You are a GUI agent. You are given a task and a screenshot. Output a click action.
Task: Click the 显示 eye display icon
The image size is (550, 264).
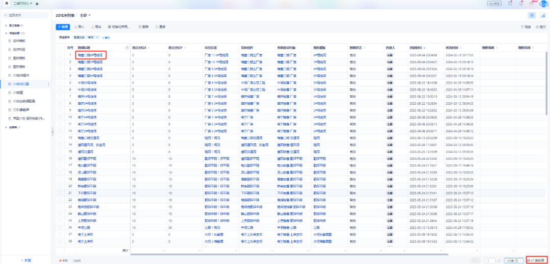click(x=537, y=27)
